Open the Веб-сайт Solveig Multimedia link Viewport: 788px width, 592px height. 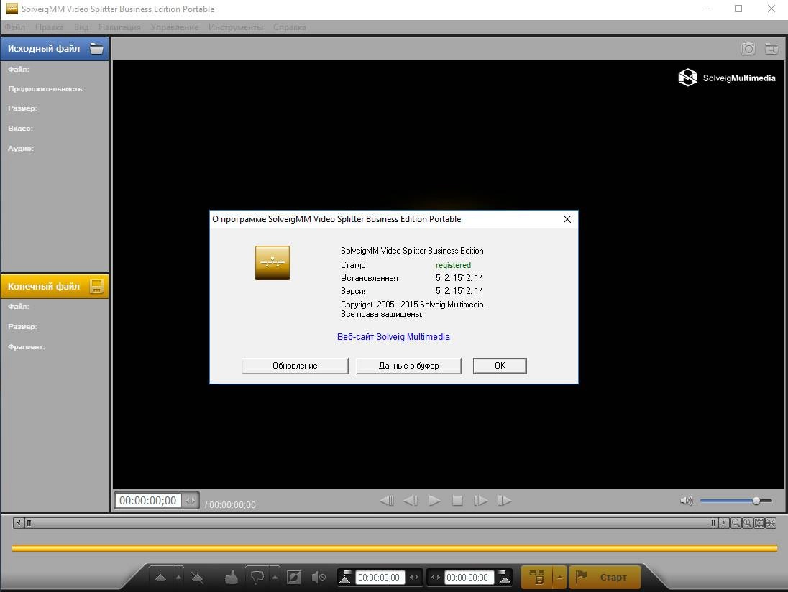pos(393,337)
